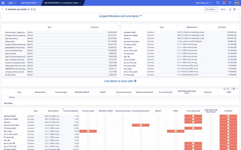Screen dimensions: 241x150
Task: Click the search icon on grid toolbar
Action: 224,89
